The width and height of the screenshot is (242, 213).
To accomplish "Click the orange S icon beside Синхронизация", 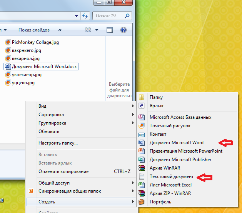I will coord(31,191).
